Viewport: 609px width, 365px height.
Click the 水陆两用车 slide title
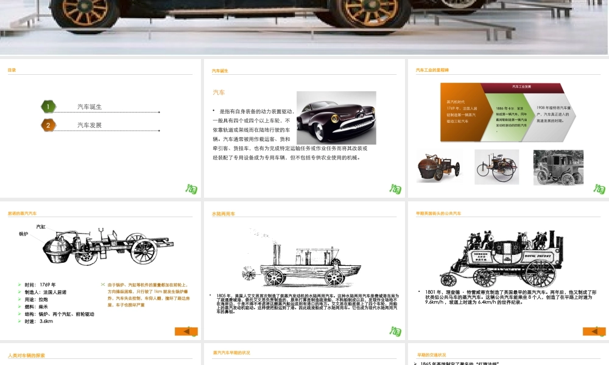[x=224, y=214]
